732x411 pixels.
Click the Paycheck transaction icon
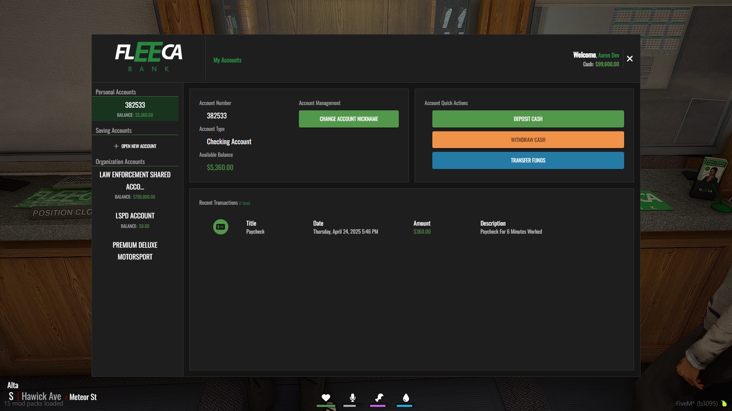221,227
